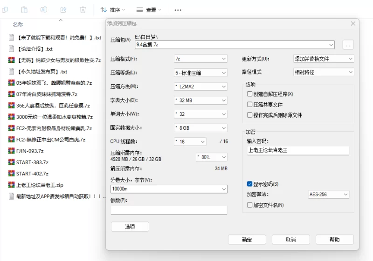The height and width of the screenshot is (261, 373).
Task: Click the 输入密码 password field
Action: point(298,150)
